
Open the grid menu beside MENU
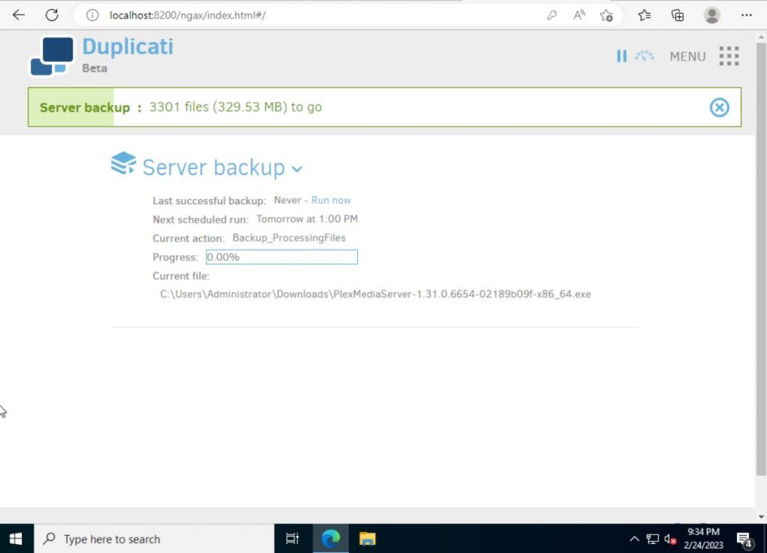[x=728, y=56]
